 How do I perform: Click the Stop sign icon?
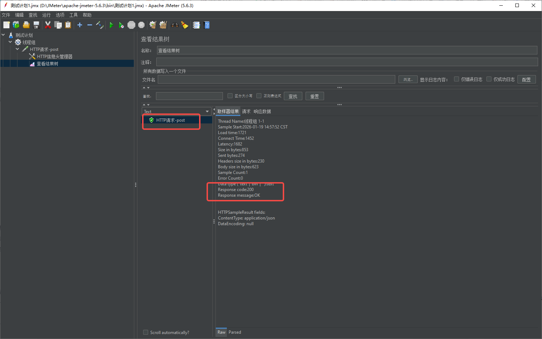point(131,25)
